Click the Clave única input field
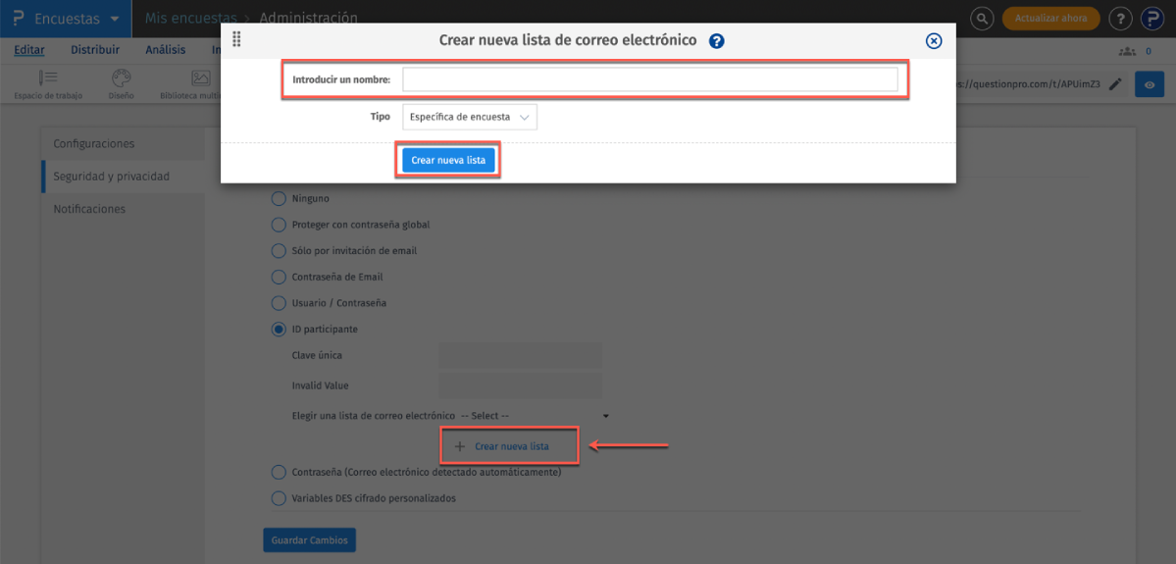 tap(520, 355)
